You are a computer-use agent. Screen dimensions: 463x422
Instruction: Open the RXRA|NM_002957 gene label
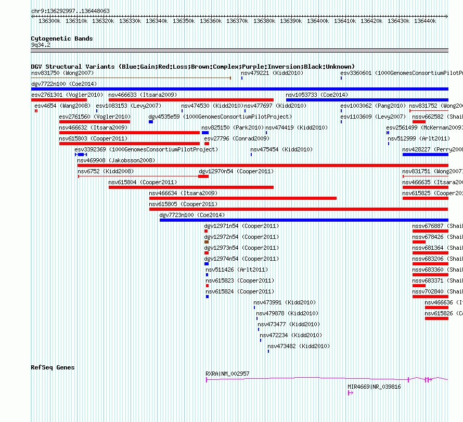[x=227, y=374]
